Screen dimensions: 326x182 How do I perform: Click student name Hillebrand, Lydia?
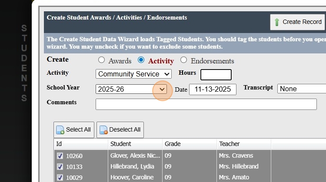[x=132, y=166]
